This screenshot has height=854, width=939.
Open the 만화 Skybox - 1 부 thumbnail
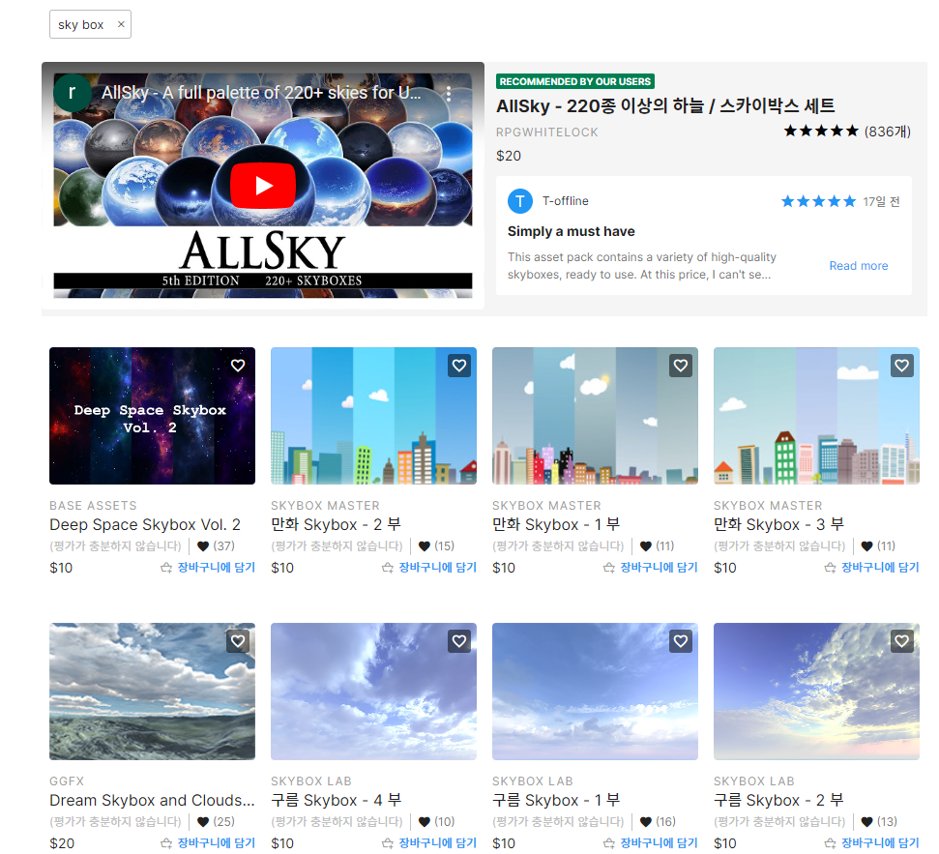[596, 416]
